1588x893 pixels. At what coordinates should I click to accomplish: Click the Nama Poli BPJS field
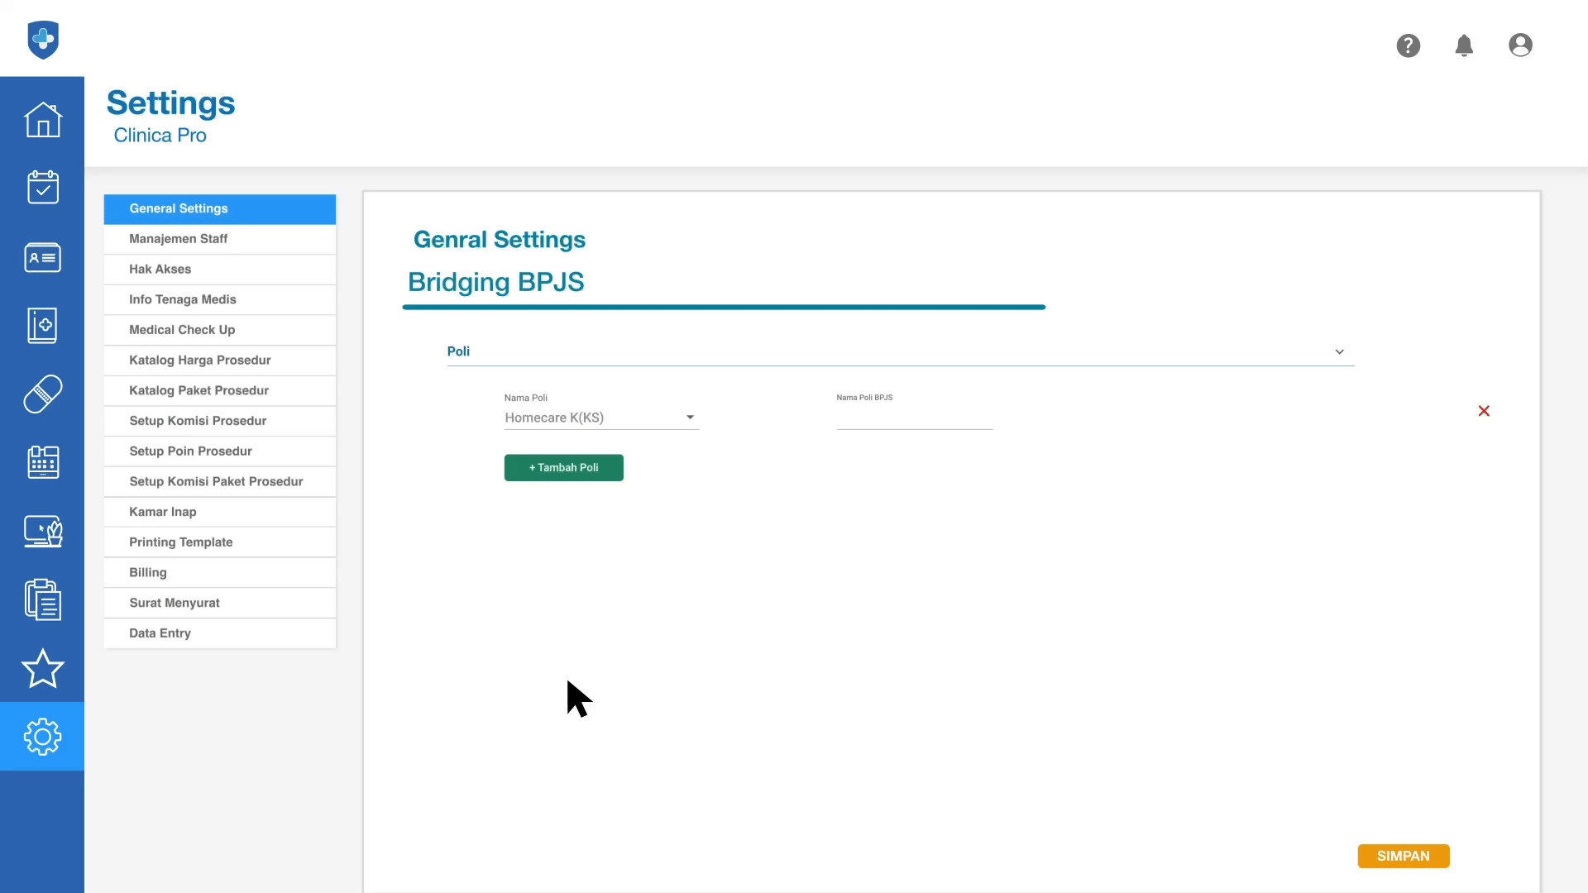(x=914, y=418)
